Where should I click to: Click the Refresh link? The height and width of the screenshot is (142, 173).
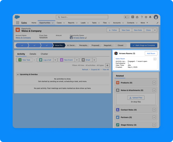coord(85,70)
